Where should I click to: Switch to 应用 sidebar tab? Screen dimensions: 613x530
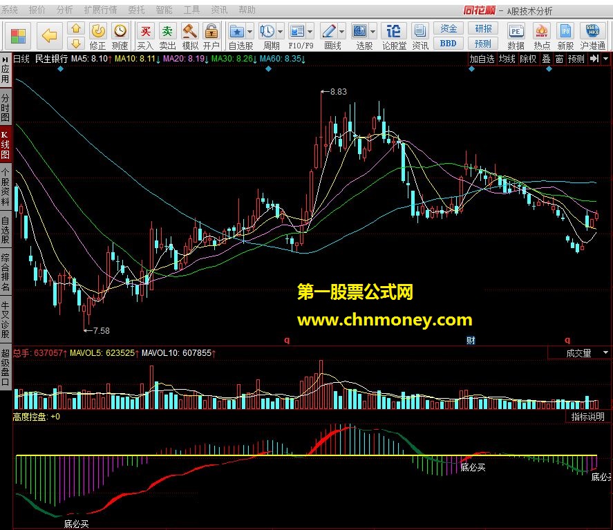click(x=6, y=74)
